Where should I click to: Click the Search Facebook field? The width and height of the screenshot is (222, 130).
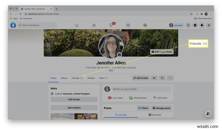37,25
